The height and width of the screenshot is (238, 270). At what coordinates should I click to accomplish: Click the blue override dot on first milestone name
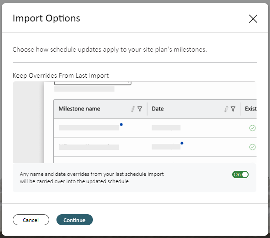pyautogui.click(x=121, y=125)
